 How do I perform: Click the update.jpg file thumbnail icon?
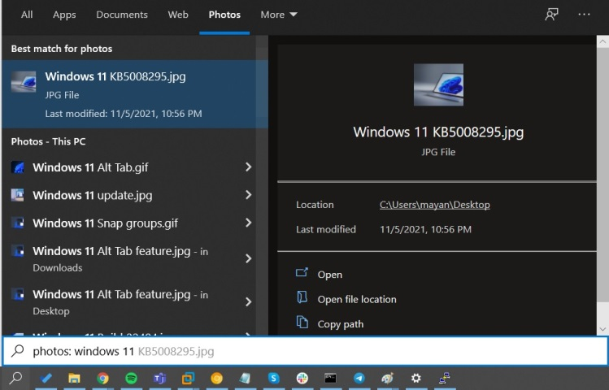(x=17, y=195)
